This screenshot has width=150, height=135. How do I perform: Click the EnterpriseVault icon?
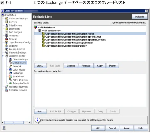10,83
